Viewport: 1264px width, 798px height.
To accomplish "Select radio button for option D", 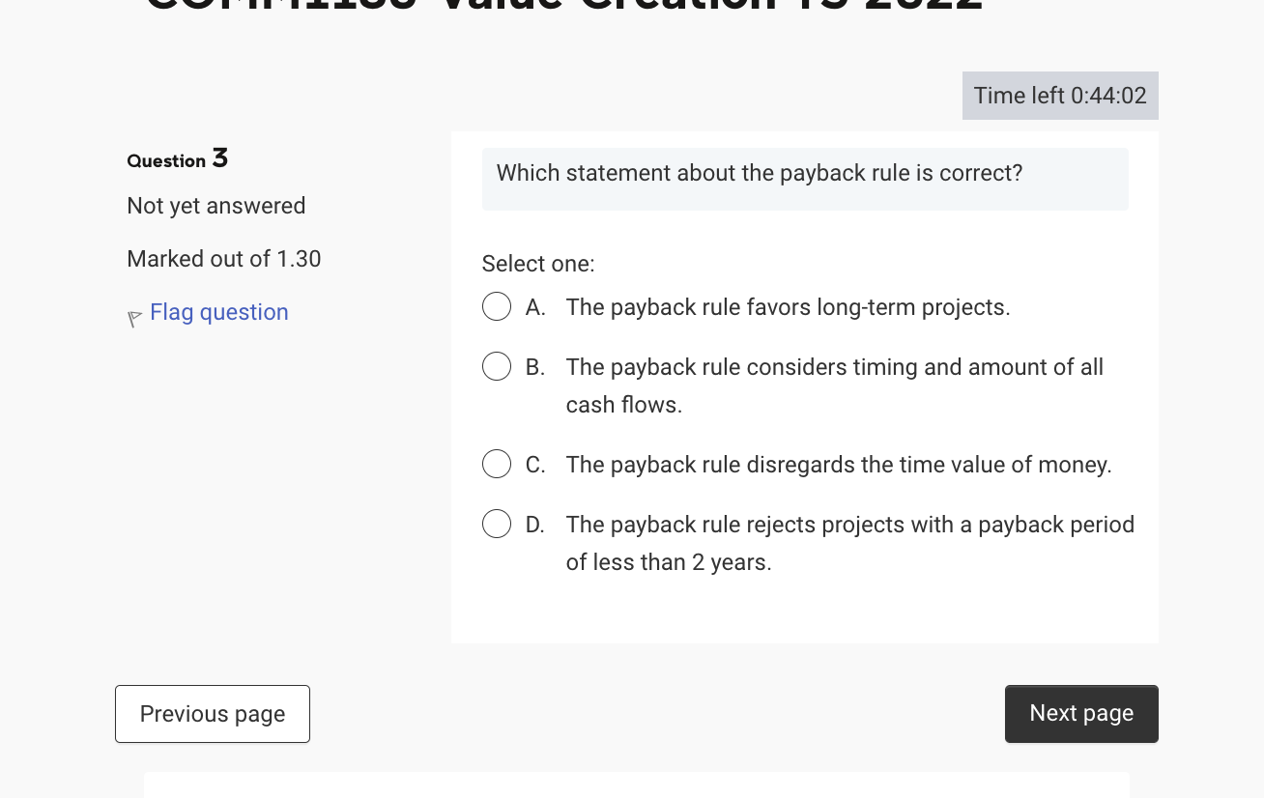I will pyautogui.click(x=497, y=524).
